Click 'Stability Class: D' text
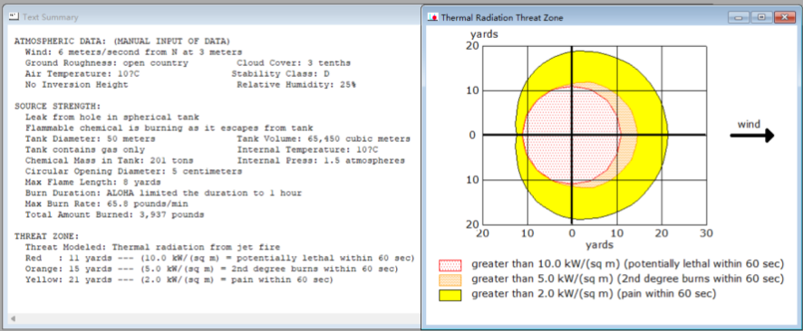 281,73
